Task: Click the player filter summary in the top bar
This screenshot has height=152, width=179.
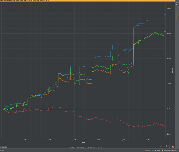Action: (25, 1)
